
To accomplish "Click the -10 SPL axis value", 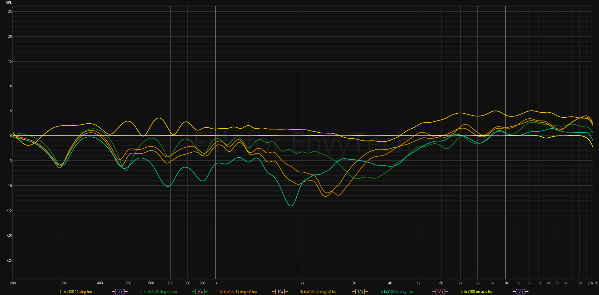I will [x=9, y=186].
